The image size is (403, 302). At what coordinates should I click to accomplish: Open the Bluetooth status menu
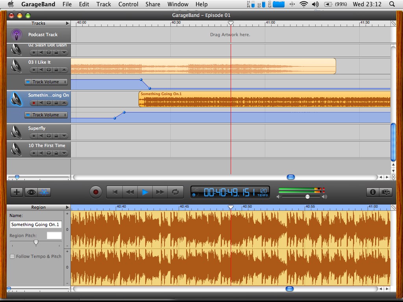pos(292,4)
